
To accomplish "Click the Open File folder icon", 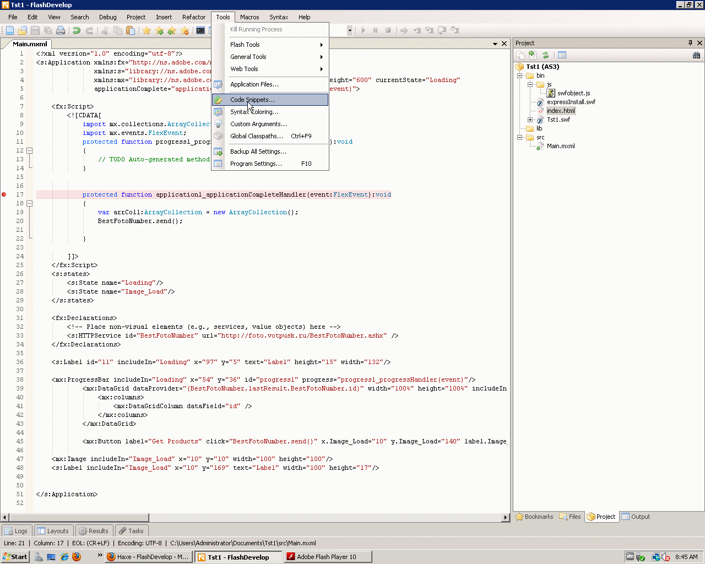I will click(23, 31).
